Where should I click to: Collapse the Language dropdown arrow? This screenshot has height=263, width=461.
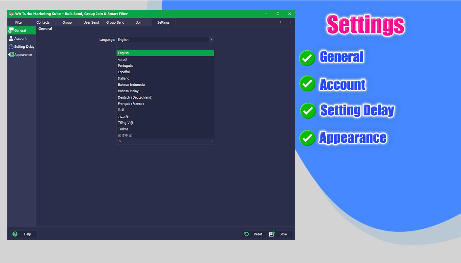coord(211,39)
